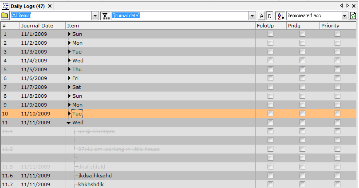Expand the Sun 11/1/2009 entry
359x188 pixels.
[69, 34]
